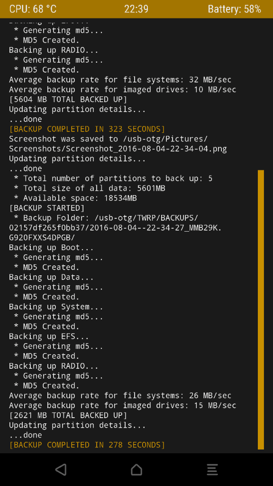Click the Backing up EFS line
This screenshot has width=273, height=486.
49,336
